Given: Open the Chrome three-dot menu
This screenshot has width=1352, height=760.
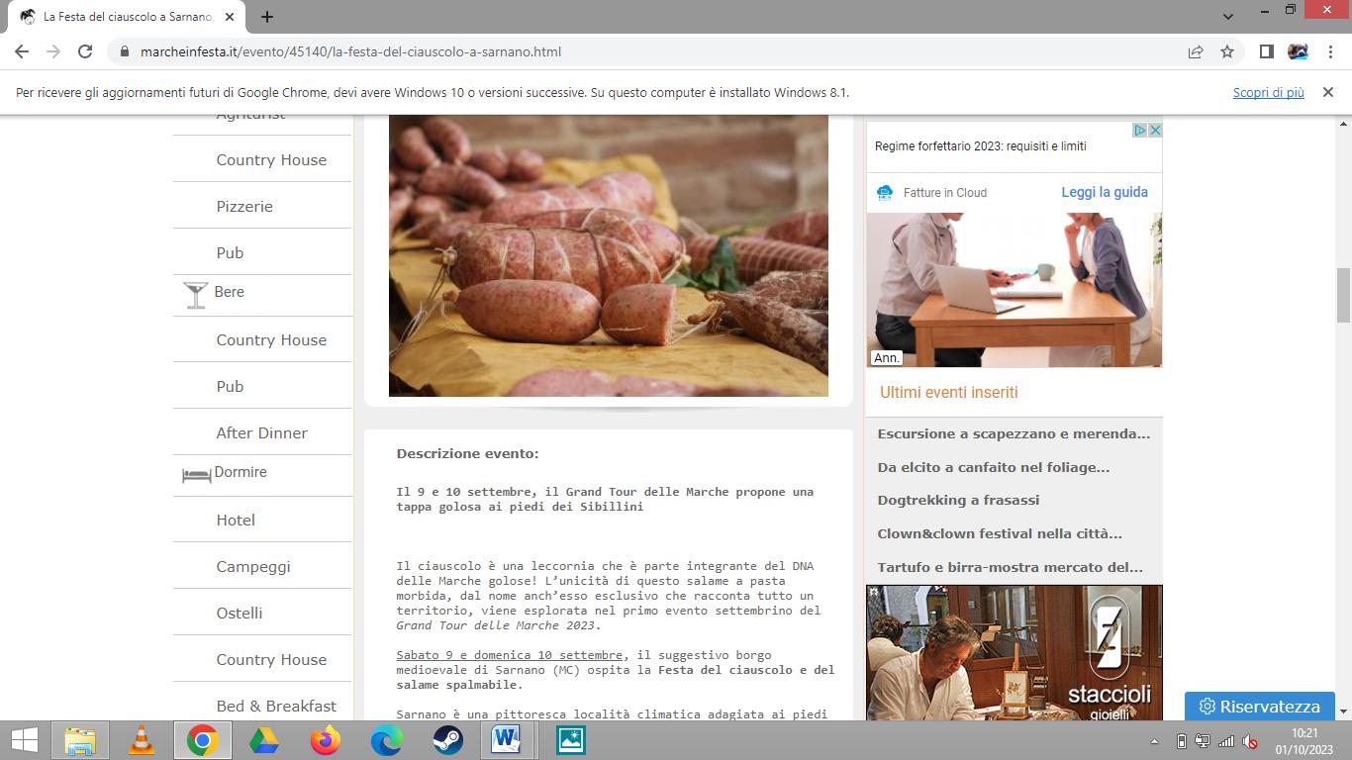Looking at the screenshot, I should (x=1329, y=51).
